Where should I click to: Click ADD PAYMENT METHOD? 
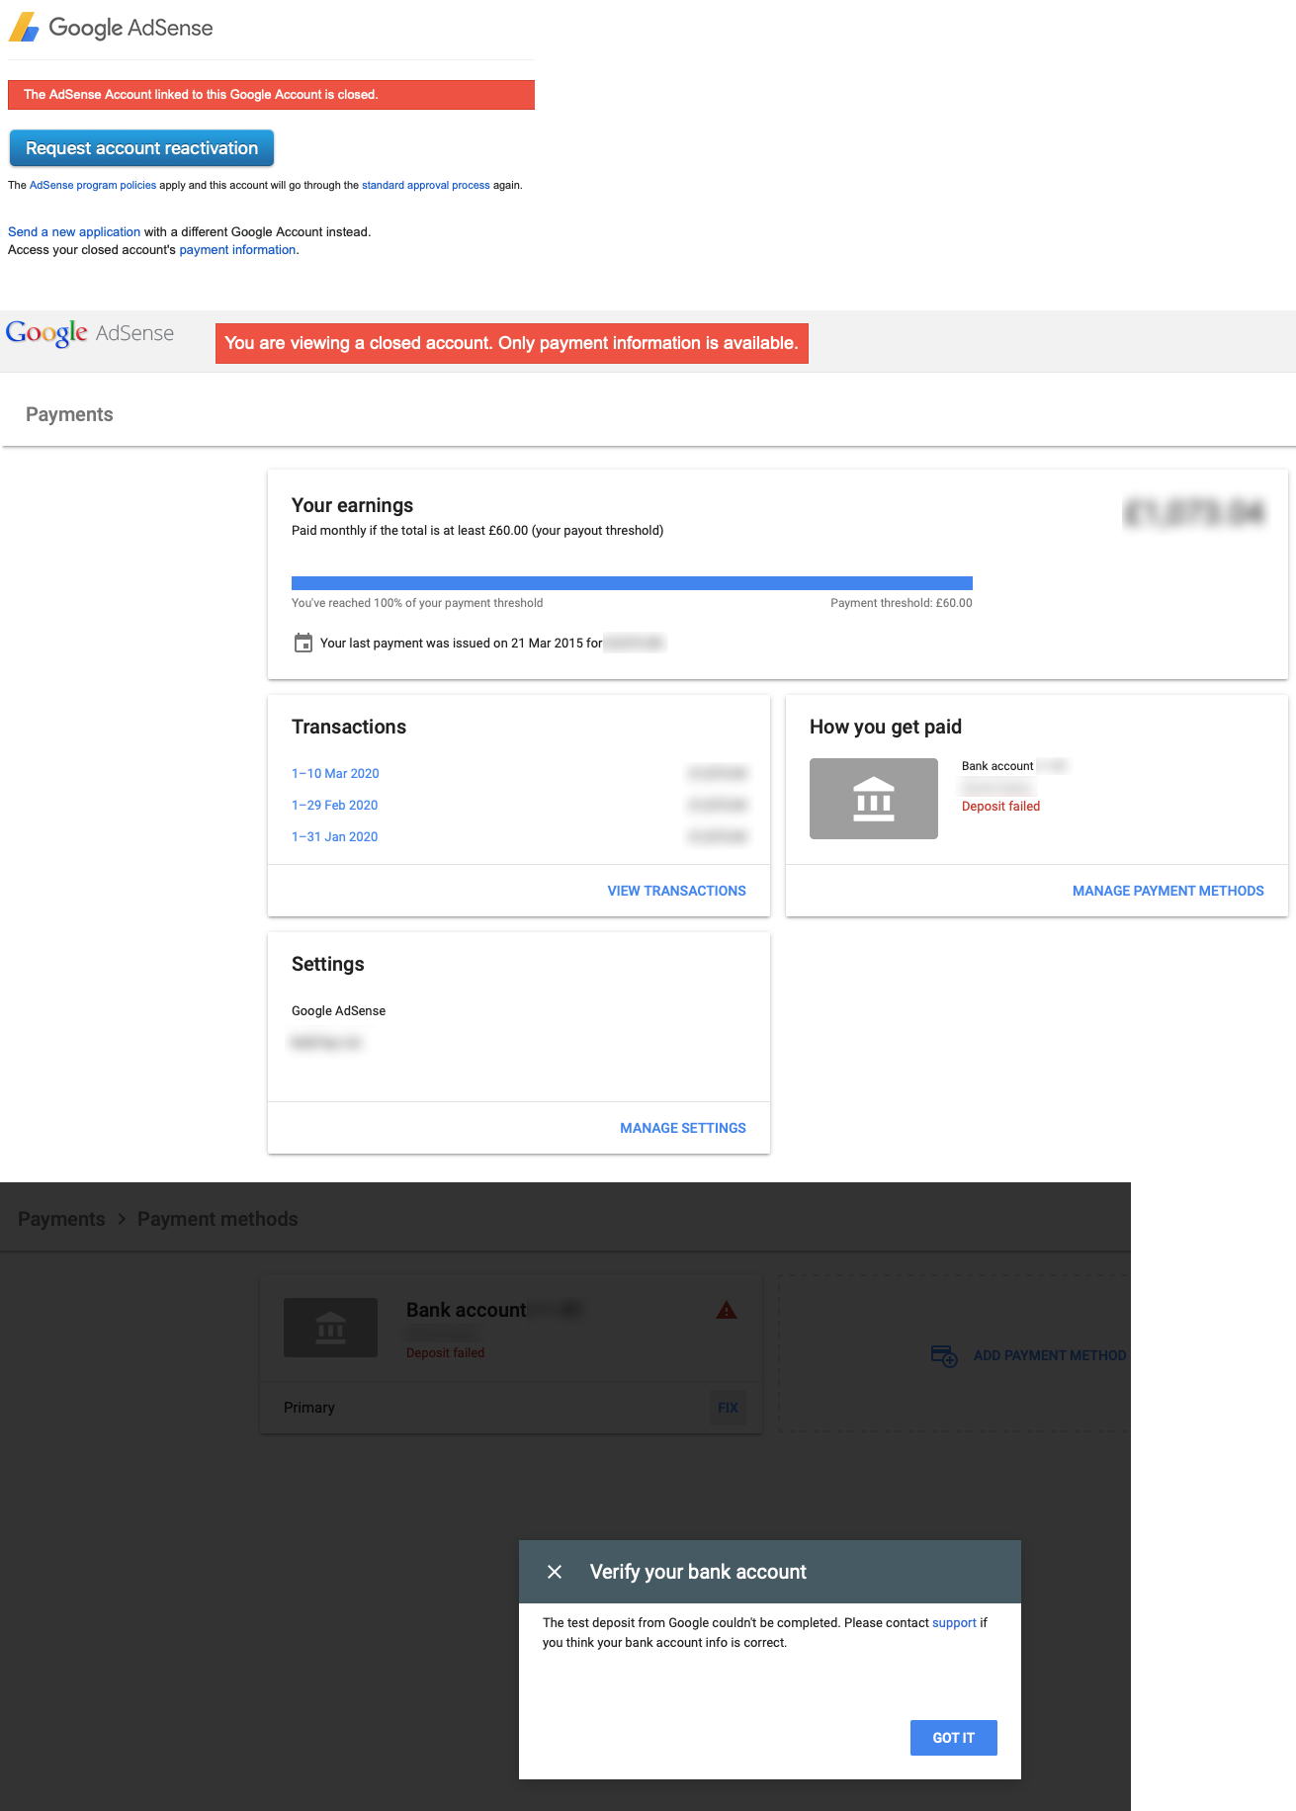1050,1355
